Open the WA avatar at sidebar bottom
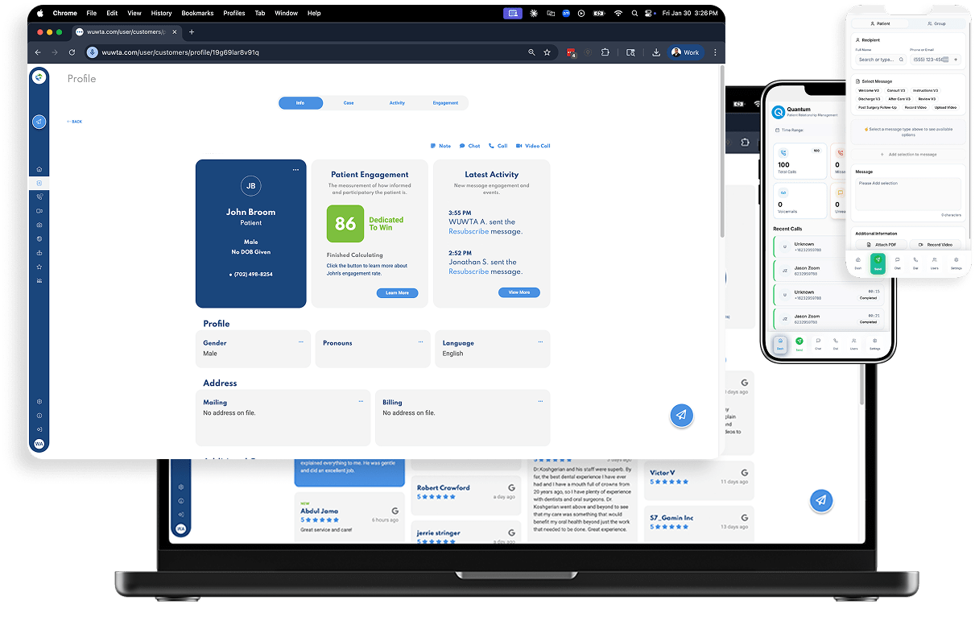975x617 pixels. (x=39, y=444)
